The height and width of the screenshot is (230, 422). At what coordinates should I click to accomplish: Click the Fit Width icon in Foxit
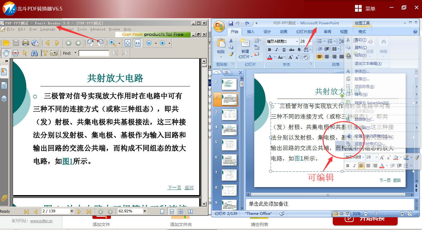click(137, 43)
